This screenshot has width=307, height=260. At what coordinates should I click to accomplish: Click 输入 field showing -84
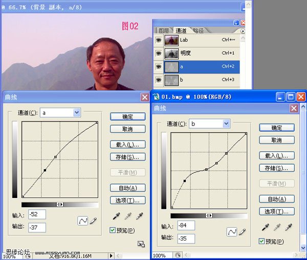[186, 225]
